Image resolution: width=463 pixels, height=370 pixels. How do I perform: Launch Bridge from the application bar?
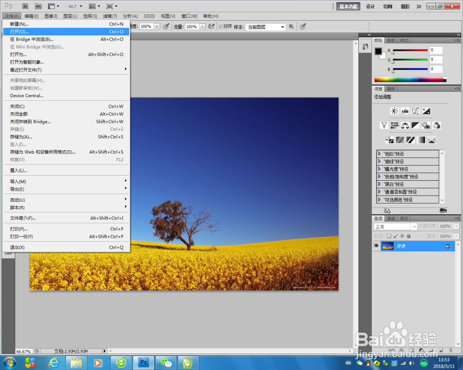(x=25, y=6)
